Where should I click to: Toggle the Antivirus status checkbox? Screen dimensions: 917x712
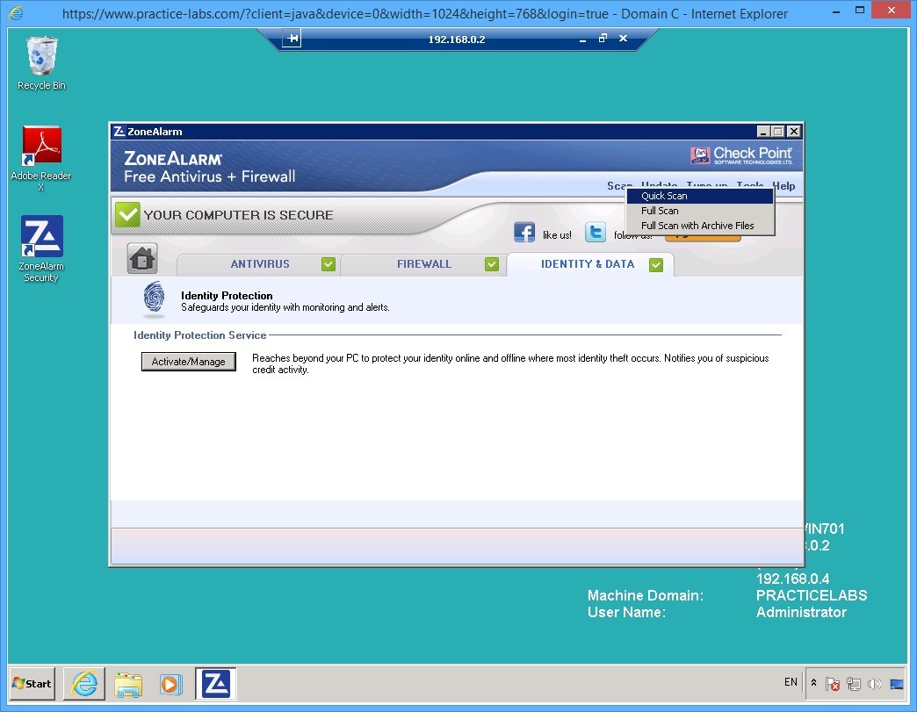pyautogui.click(x=329, y=263)
